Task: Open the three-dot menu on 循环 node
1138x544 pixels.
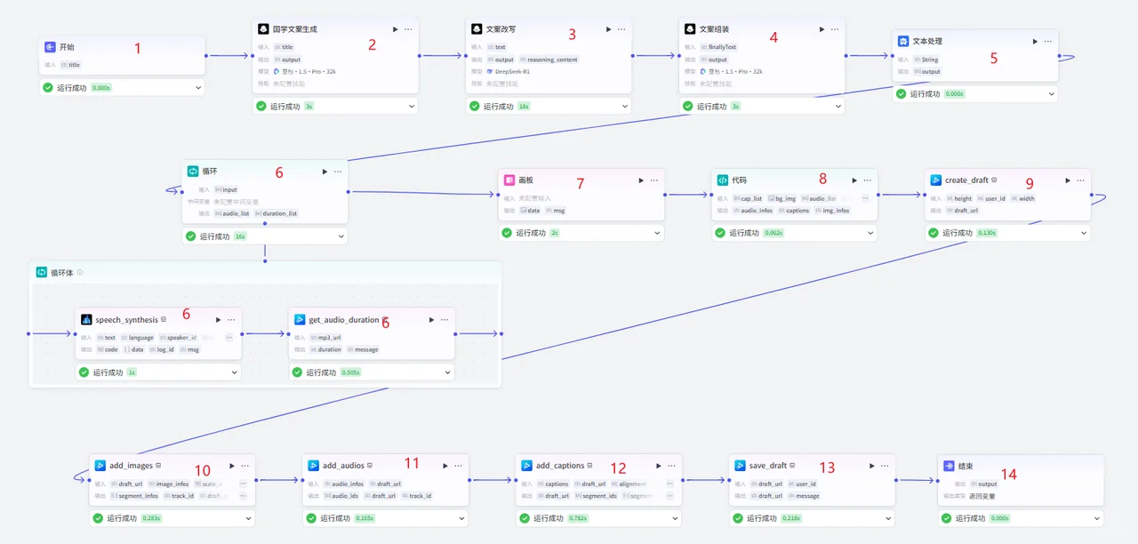Action: [337, 171]
